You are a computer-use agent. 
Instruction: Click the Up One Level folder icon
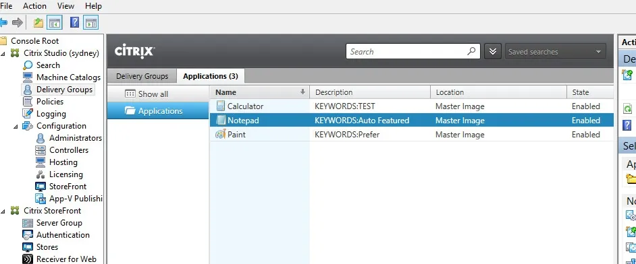pos(38,23)
